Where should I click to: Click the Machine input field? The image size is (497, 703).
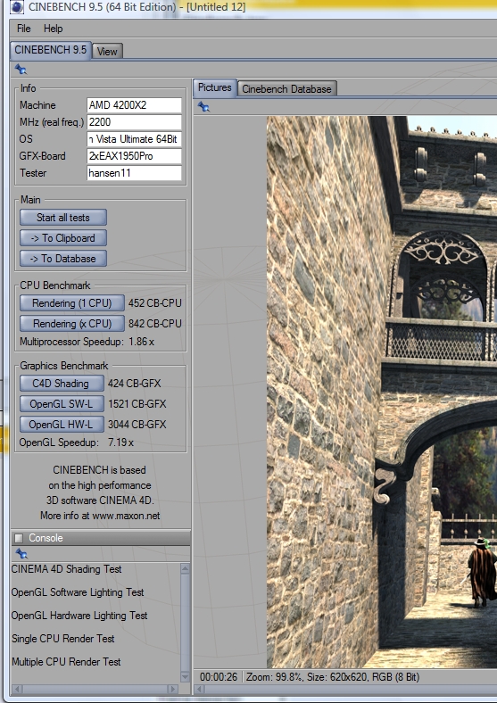point(134,105)
